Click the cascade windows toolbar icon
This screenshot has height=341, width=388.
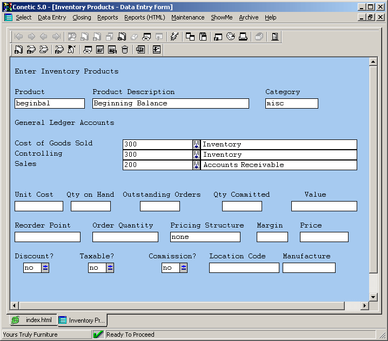point(190,37)
